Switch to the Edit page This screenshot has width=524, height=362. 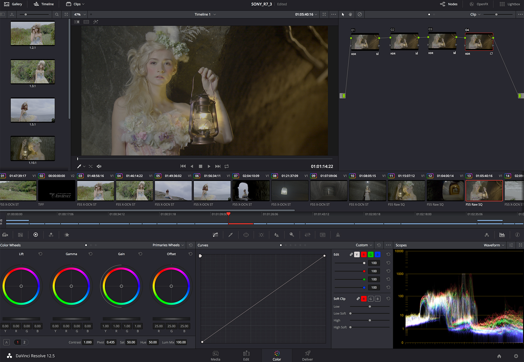click(246, 356)
